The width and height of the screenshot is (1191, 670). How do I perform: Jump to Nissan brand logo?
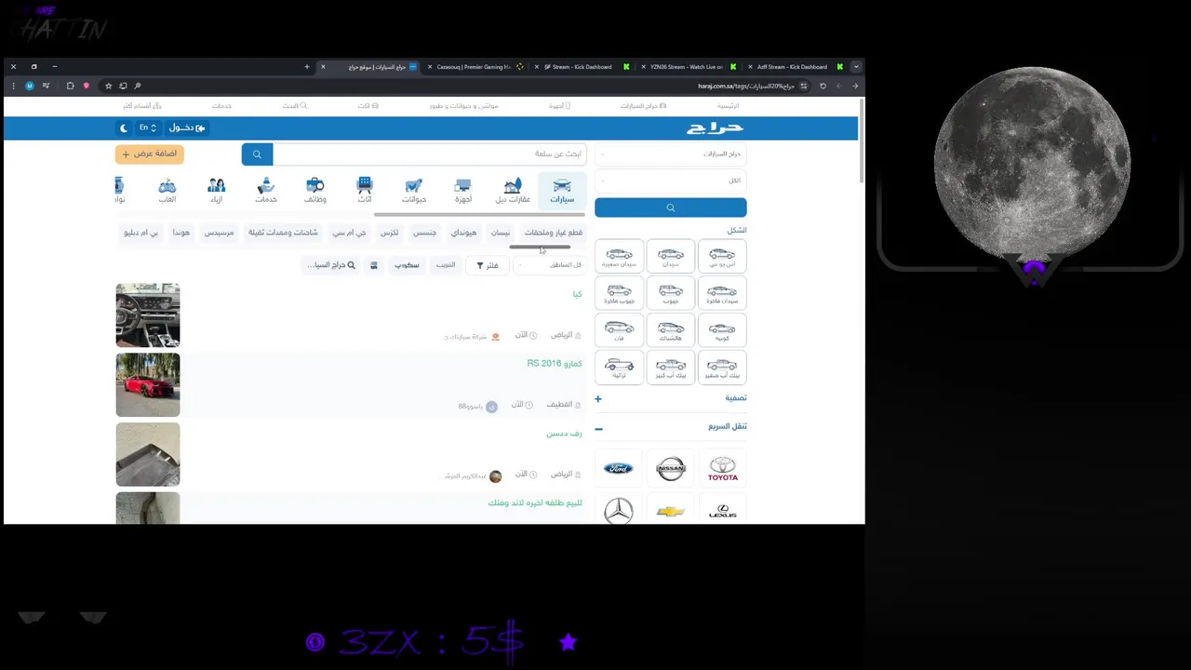tap(671, 469)
